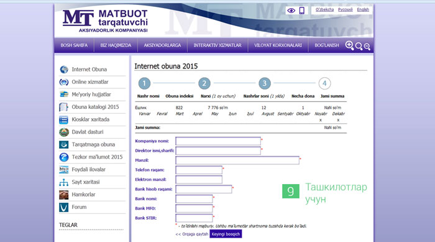The image size is (435, 242).
Task: Open the INTERAKTIV XIZMATLAR menu
Action: [x=217, y=45]
